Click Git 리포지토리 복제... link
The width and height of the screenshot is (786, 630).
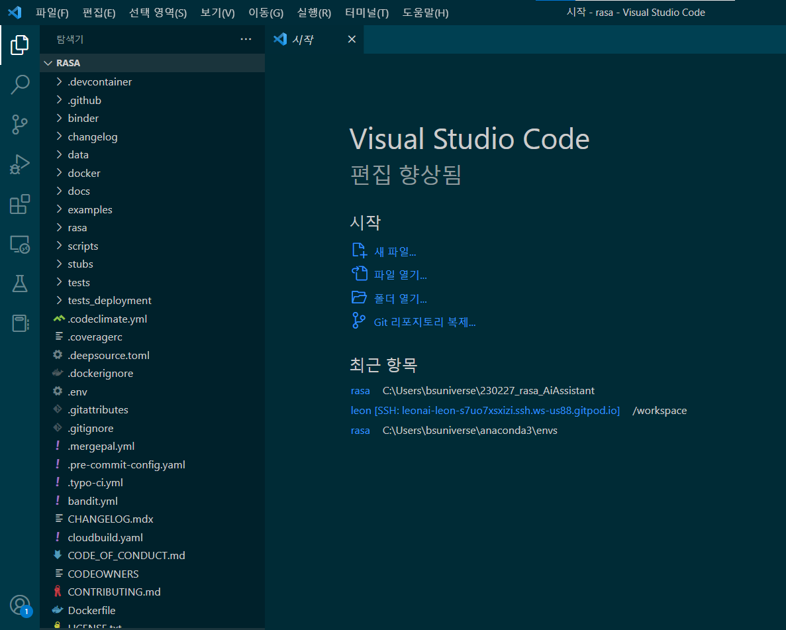[x=424, y=322]
